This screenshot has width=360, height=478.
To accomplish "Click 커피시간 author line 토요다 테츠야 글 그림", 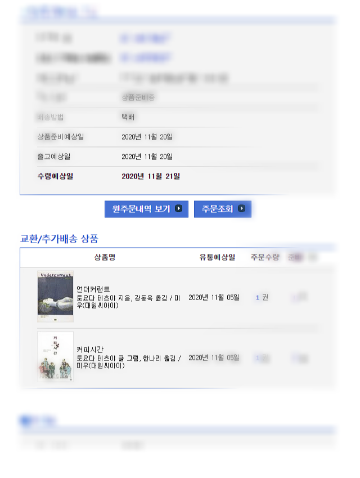I will click(108, 358).
